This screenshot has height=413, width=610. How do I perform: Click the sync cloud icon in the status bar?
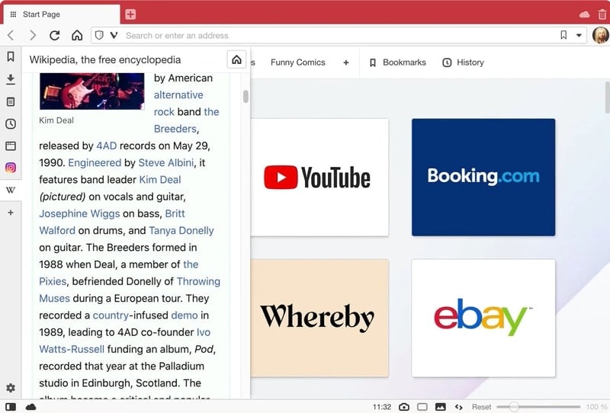(30, 407)
